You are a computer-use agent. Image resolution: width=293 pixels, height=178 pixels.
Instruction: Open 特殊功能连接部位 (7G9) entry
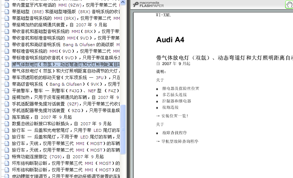tap(58, 156)
